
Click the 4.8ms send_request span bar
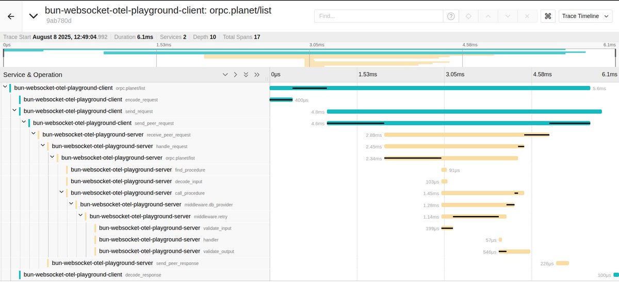[x=464, y=111]
